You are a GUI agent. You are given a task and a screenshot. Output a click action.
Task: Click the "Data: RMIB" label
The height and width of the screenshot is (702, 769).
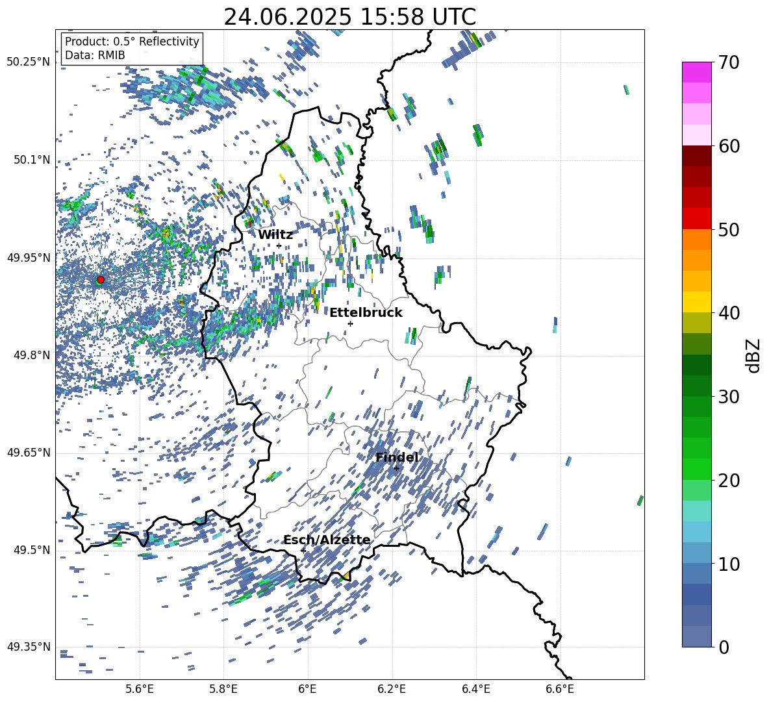pyautogui.click(x=95, y=55)
